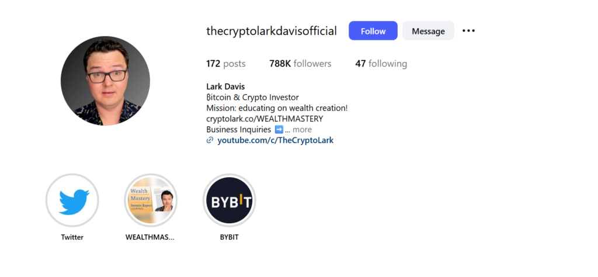The image size is (598, 277).
Task: Click the Twitter highlight label text
Action: point(72,237)
